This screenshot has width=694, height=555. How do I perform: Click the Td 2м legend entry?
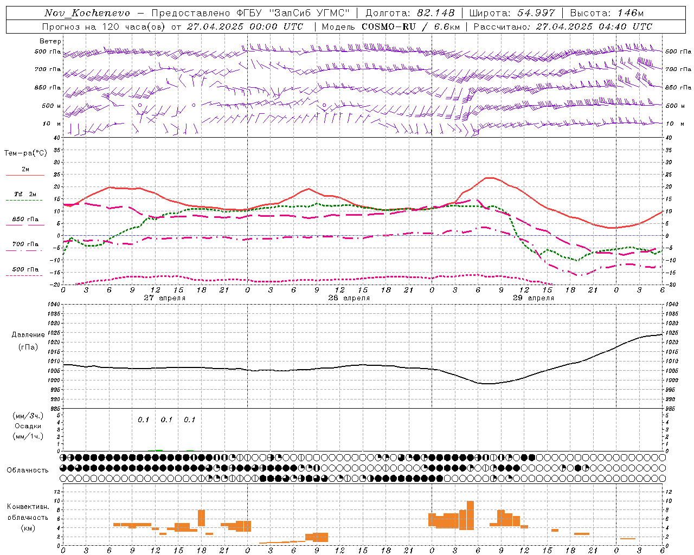point(25,194)
